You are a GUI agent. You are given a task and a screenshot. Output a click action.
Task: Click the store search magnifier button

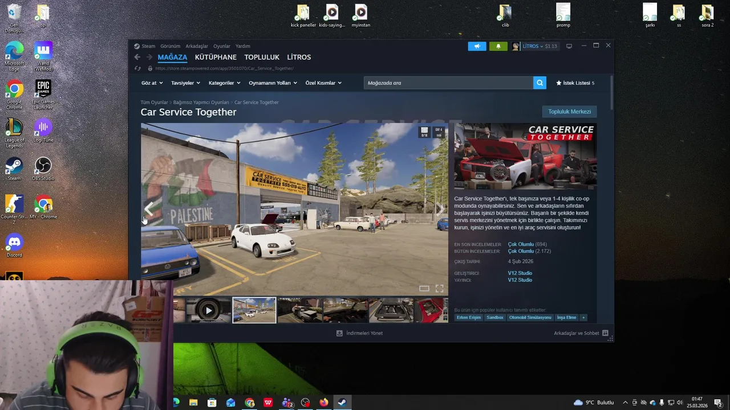click(540, 83)
